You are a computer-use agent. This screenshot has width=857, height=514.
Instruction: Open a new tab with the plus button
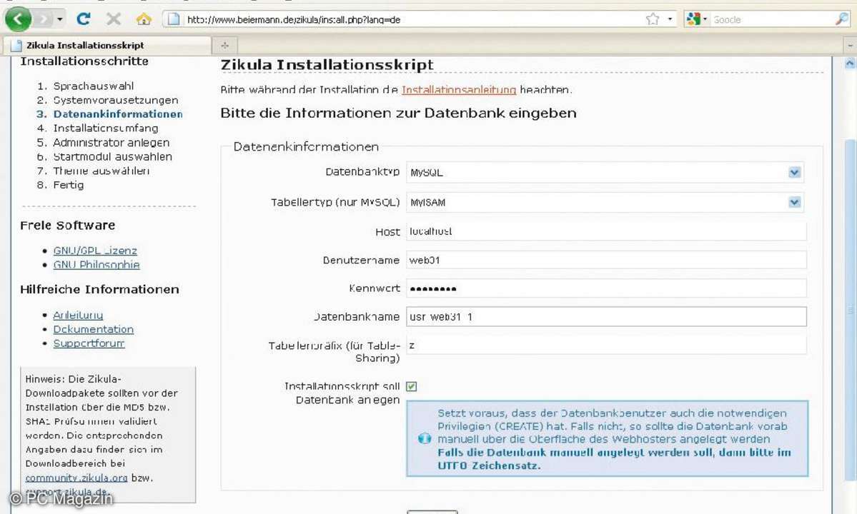click(224, 45)
